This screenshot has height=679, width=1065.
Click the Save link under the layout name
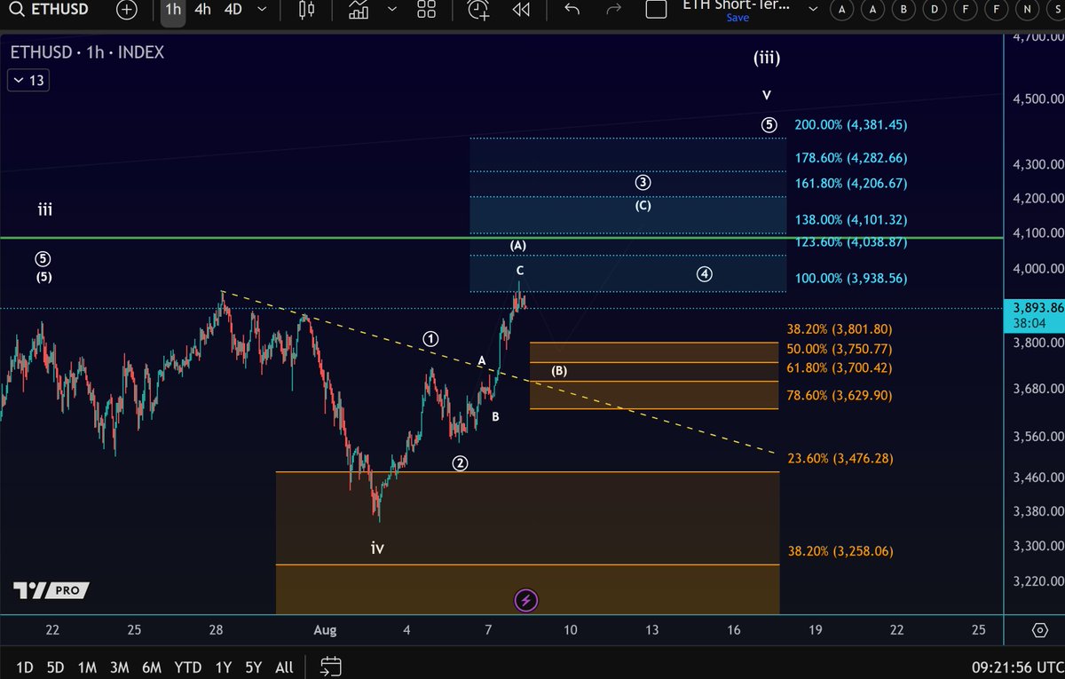(x=738, y=18)
